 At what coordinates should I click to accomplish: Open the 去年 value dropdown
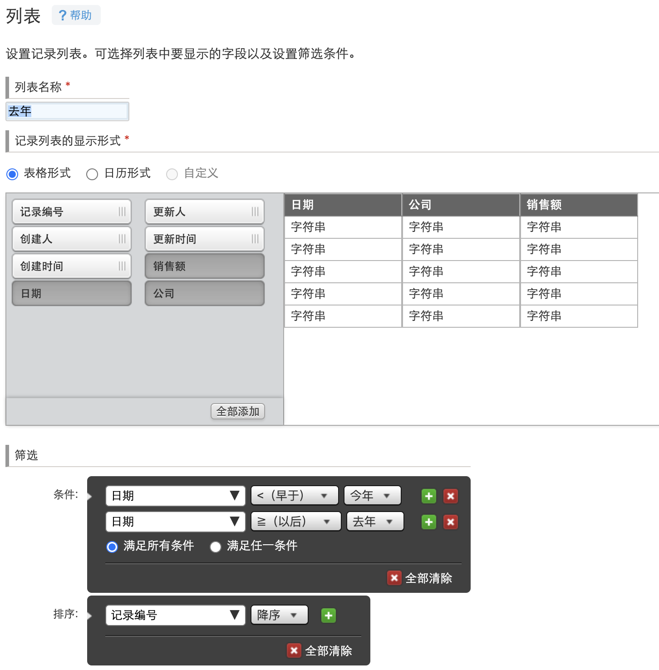[375, 522]
